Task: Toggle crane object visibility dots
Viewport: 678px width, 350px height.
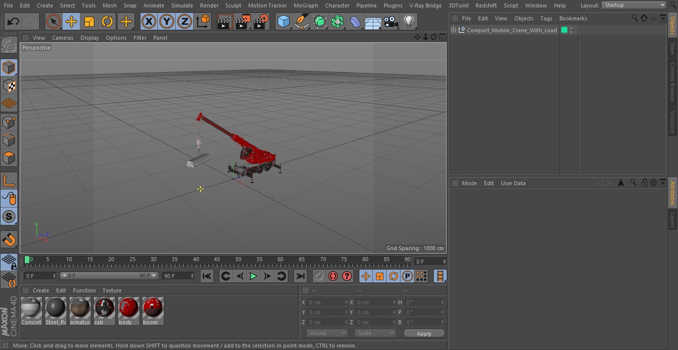Action: point(571,30)
